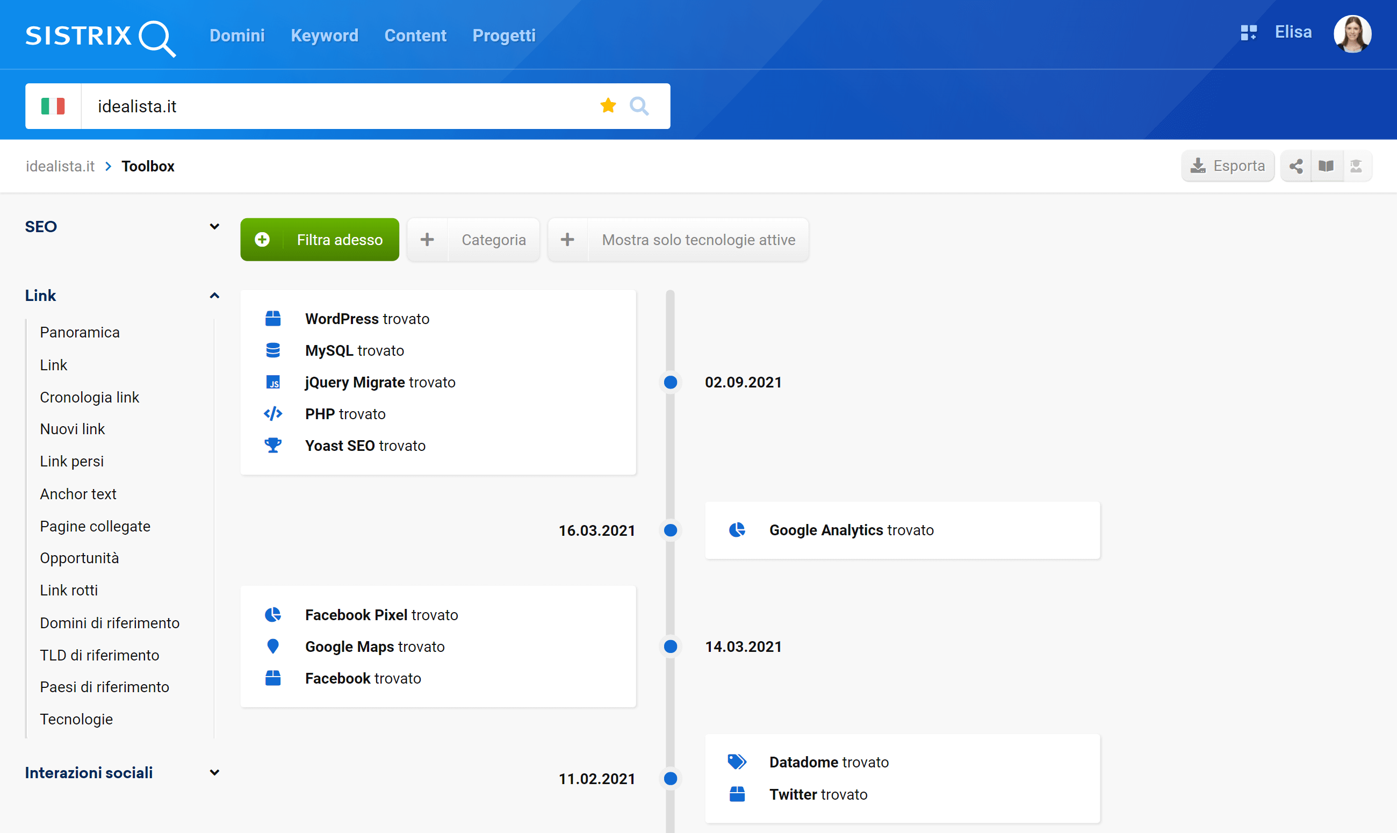The height and width of the screenshot is (833, 1397).
Task: Click the 14.03.2021 timeline dot
Action: click(671, 647)
